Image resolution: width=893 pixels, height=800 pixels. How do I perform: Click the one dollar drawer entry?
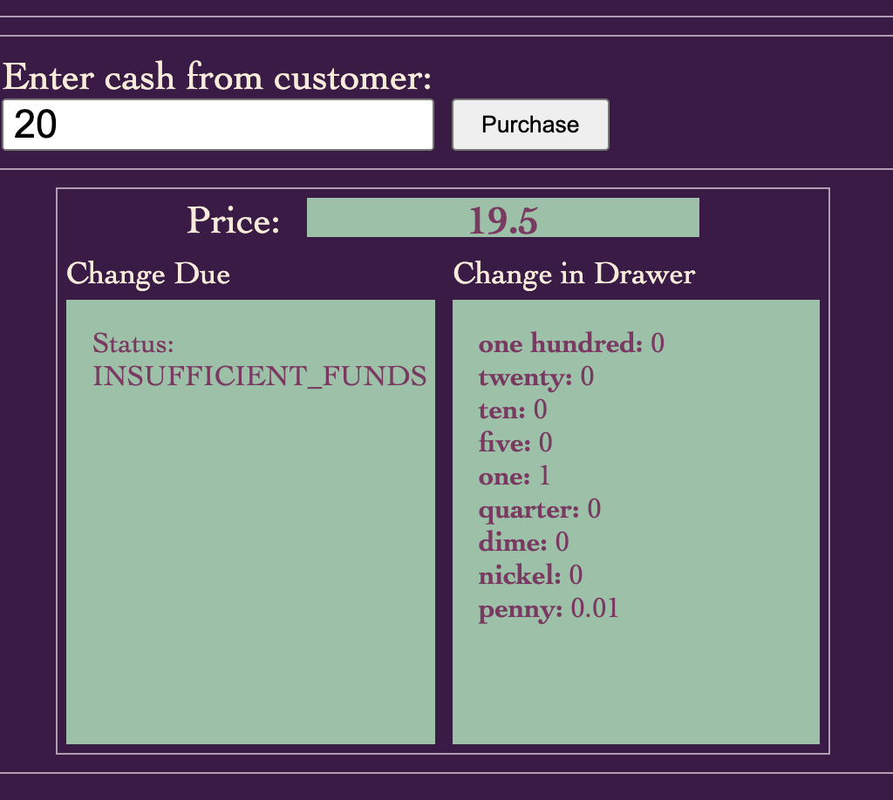pyautogui.click(x=515, y=476)
